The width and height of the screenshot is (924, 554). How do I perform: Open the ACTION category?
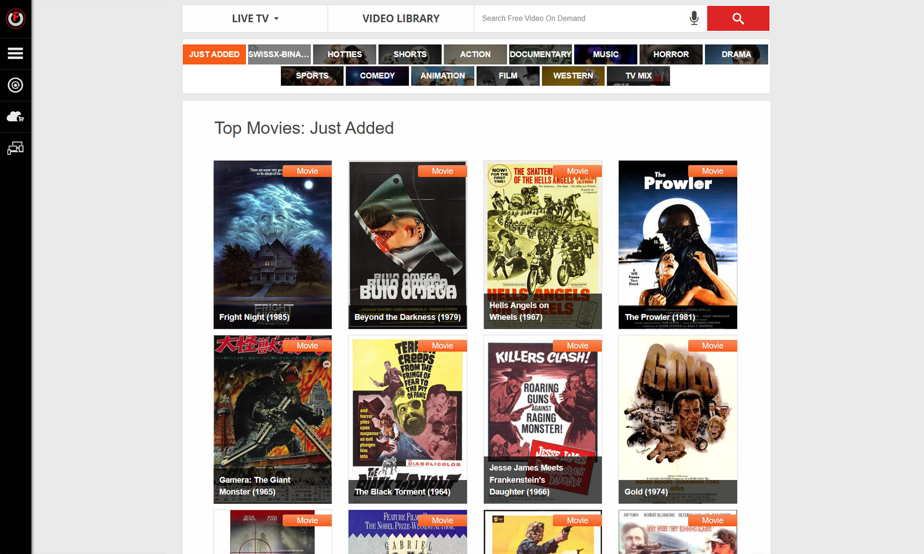pyautogui.click(x=475, y=54)
